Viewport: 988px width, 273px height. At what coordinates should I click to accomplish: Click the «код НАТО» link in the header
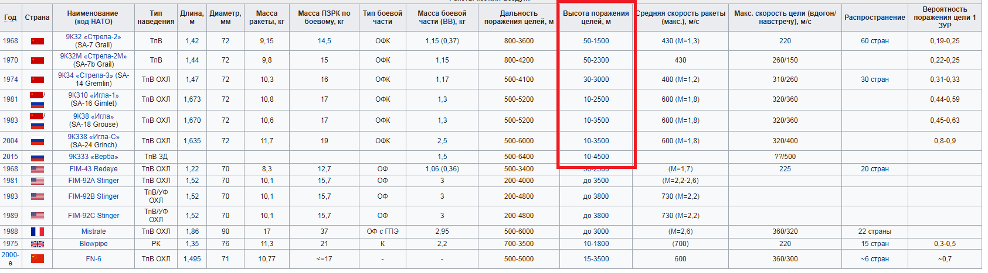click(x=94, y=22)
